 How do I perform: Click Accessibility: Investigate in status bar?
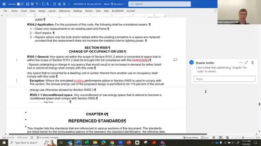tap(48, 137)
